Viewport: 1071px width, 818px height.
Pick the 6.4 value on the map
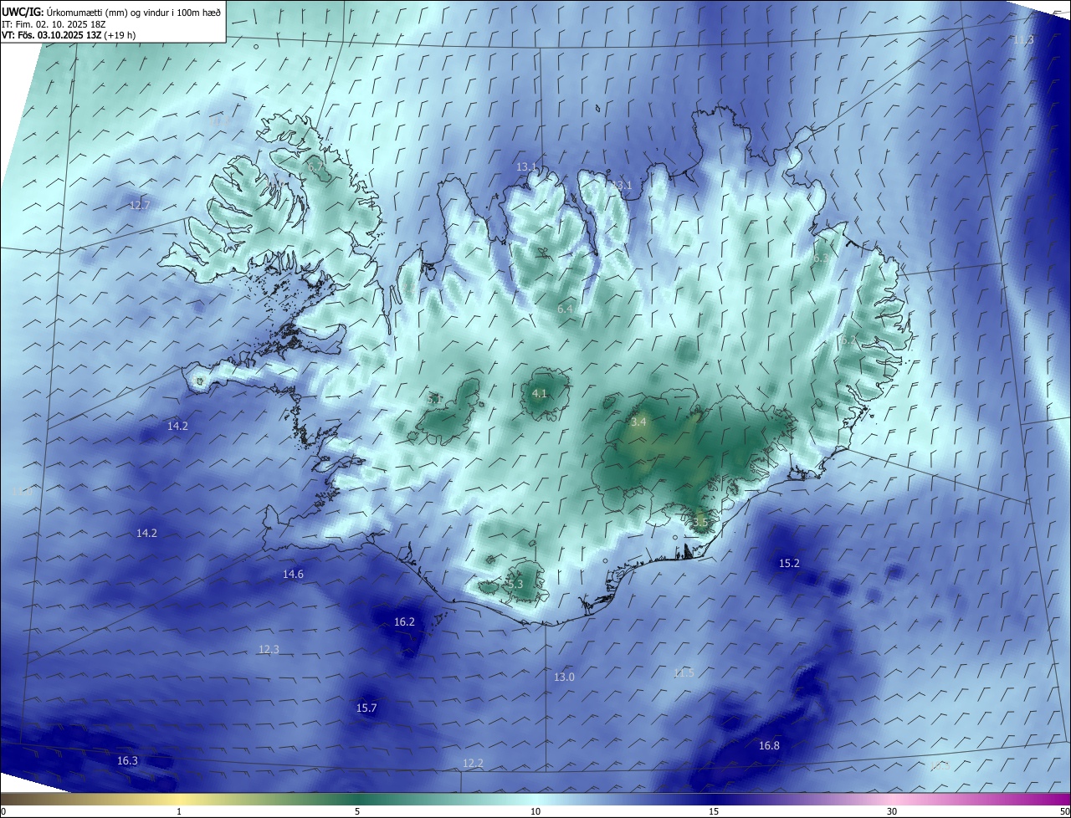click(565, 309)
